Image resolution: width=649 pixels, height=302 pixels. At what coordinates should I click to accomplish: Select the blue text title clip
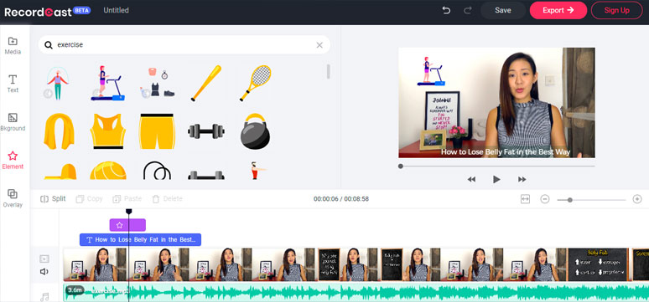(140, 239)
